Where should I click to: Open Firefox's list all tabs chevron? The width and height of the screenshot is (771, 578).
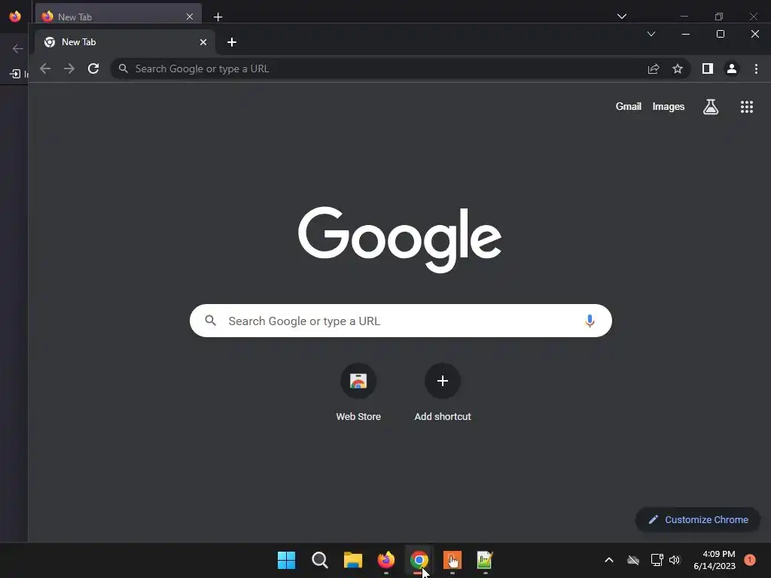(622, 17)
